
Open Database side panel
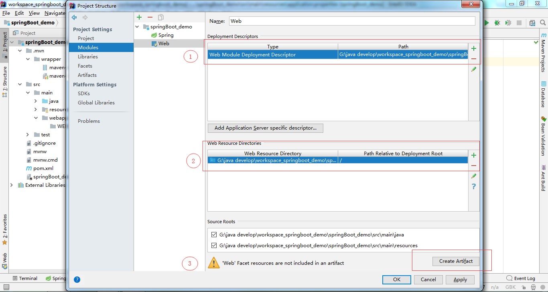click(x=543, y=94)
